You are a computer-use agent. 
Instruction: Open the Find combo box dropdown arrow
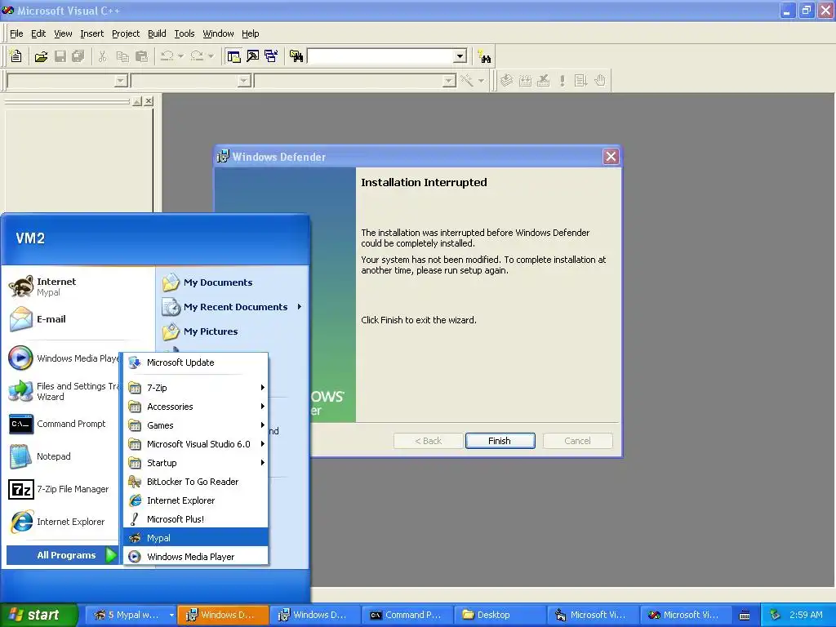(460, 56)
